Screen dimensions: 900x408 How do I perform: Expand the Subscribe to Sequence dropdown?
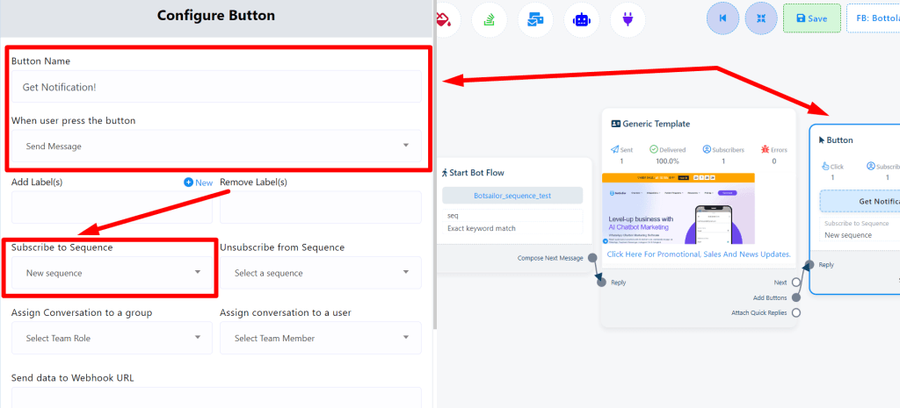pos(112,273)
